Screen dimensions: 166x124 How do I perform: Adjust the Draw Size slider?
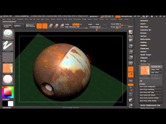119,27
